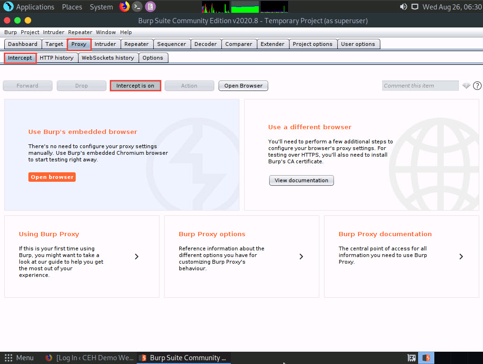Toggle the Intercept is on button
This screenshot has height=364, width=483.
point(135,86)
